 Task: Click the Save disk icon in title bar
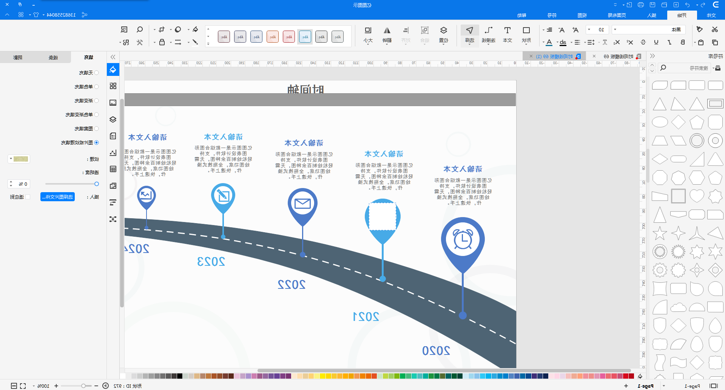click(652, 5)
